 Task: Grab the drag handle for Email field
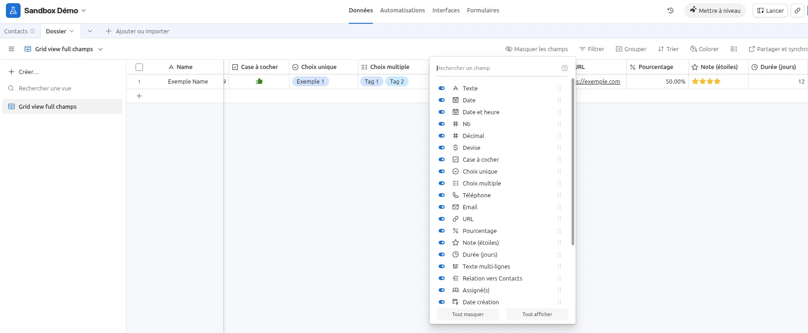(x=559, y=207)
